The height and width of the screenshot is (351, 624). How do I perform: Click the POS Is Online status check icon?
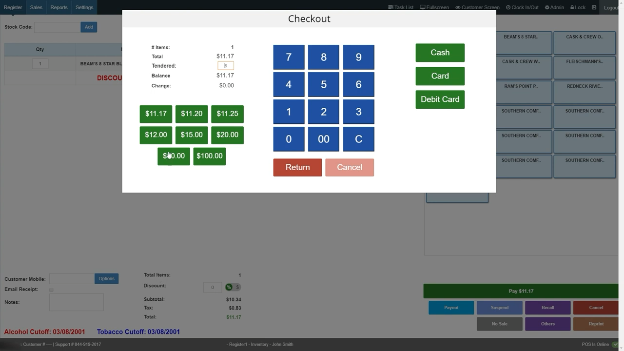615,344
